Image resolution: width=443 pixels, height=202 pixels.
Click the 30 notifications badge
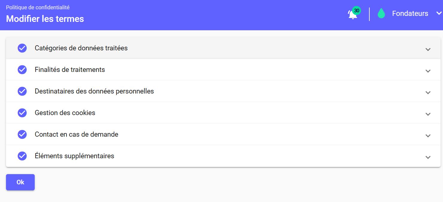click(x=356, y=10)
